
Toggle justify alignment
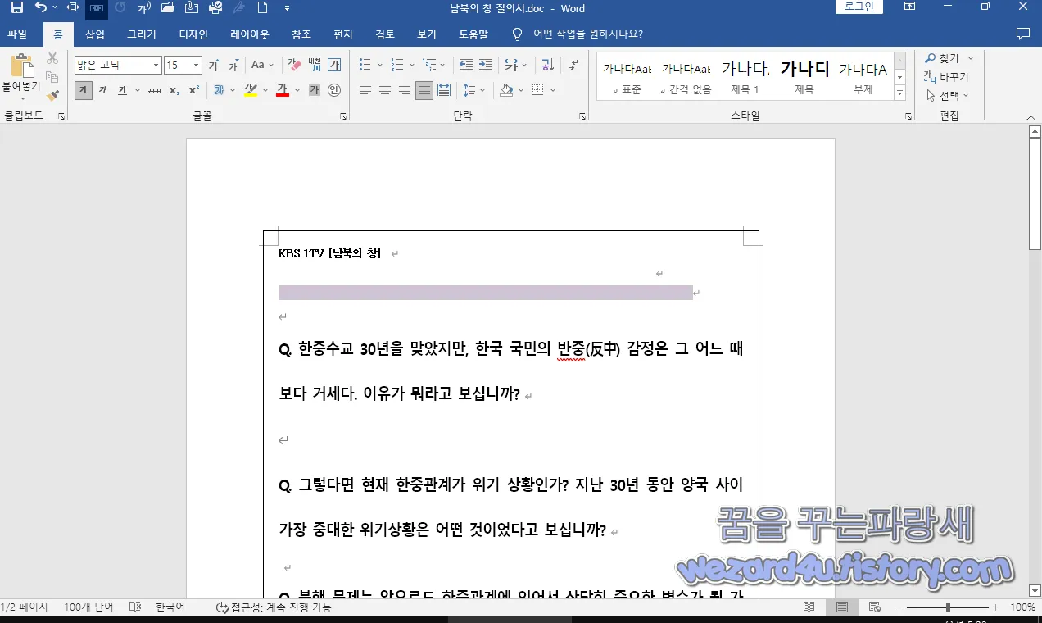click(x=424, y=90)
